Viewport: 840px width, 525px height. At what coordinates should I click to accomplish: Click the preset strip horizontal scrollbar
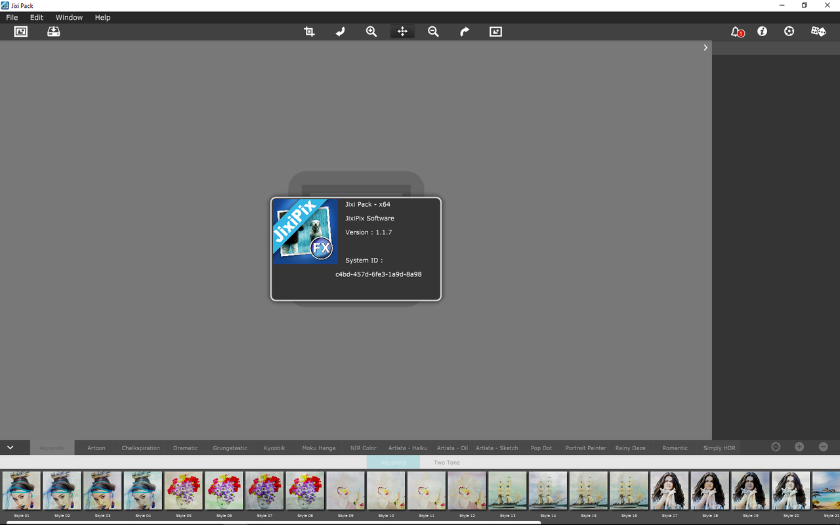coord(274,523)
